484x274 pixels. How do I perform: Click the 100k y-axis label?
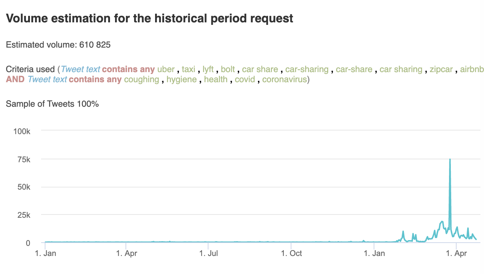click(22, 131)
